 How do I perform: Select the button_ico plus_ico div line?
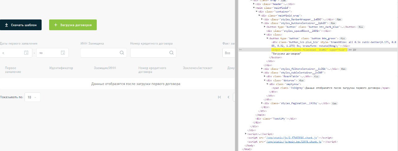[x=334, y=44]
